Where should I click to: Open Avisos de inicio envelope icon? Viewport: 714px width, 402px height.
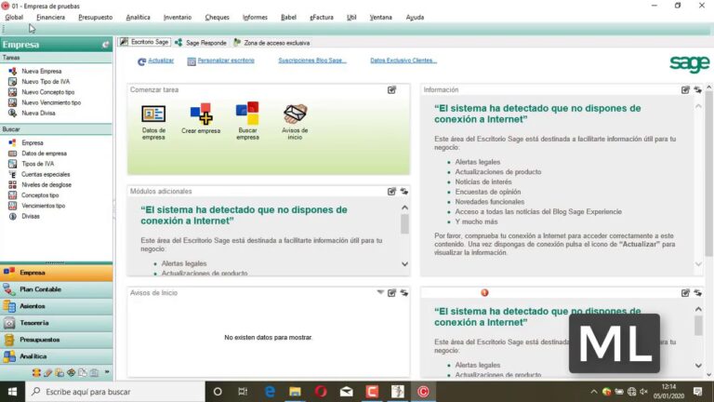(295, 122)
